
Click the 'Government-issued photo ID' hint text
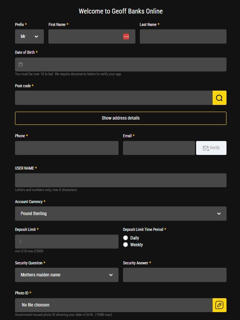point(63,315)
